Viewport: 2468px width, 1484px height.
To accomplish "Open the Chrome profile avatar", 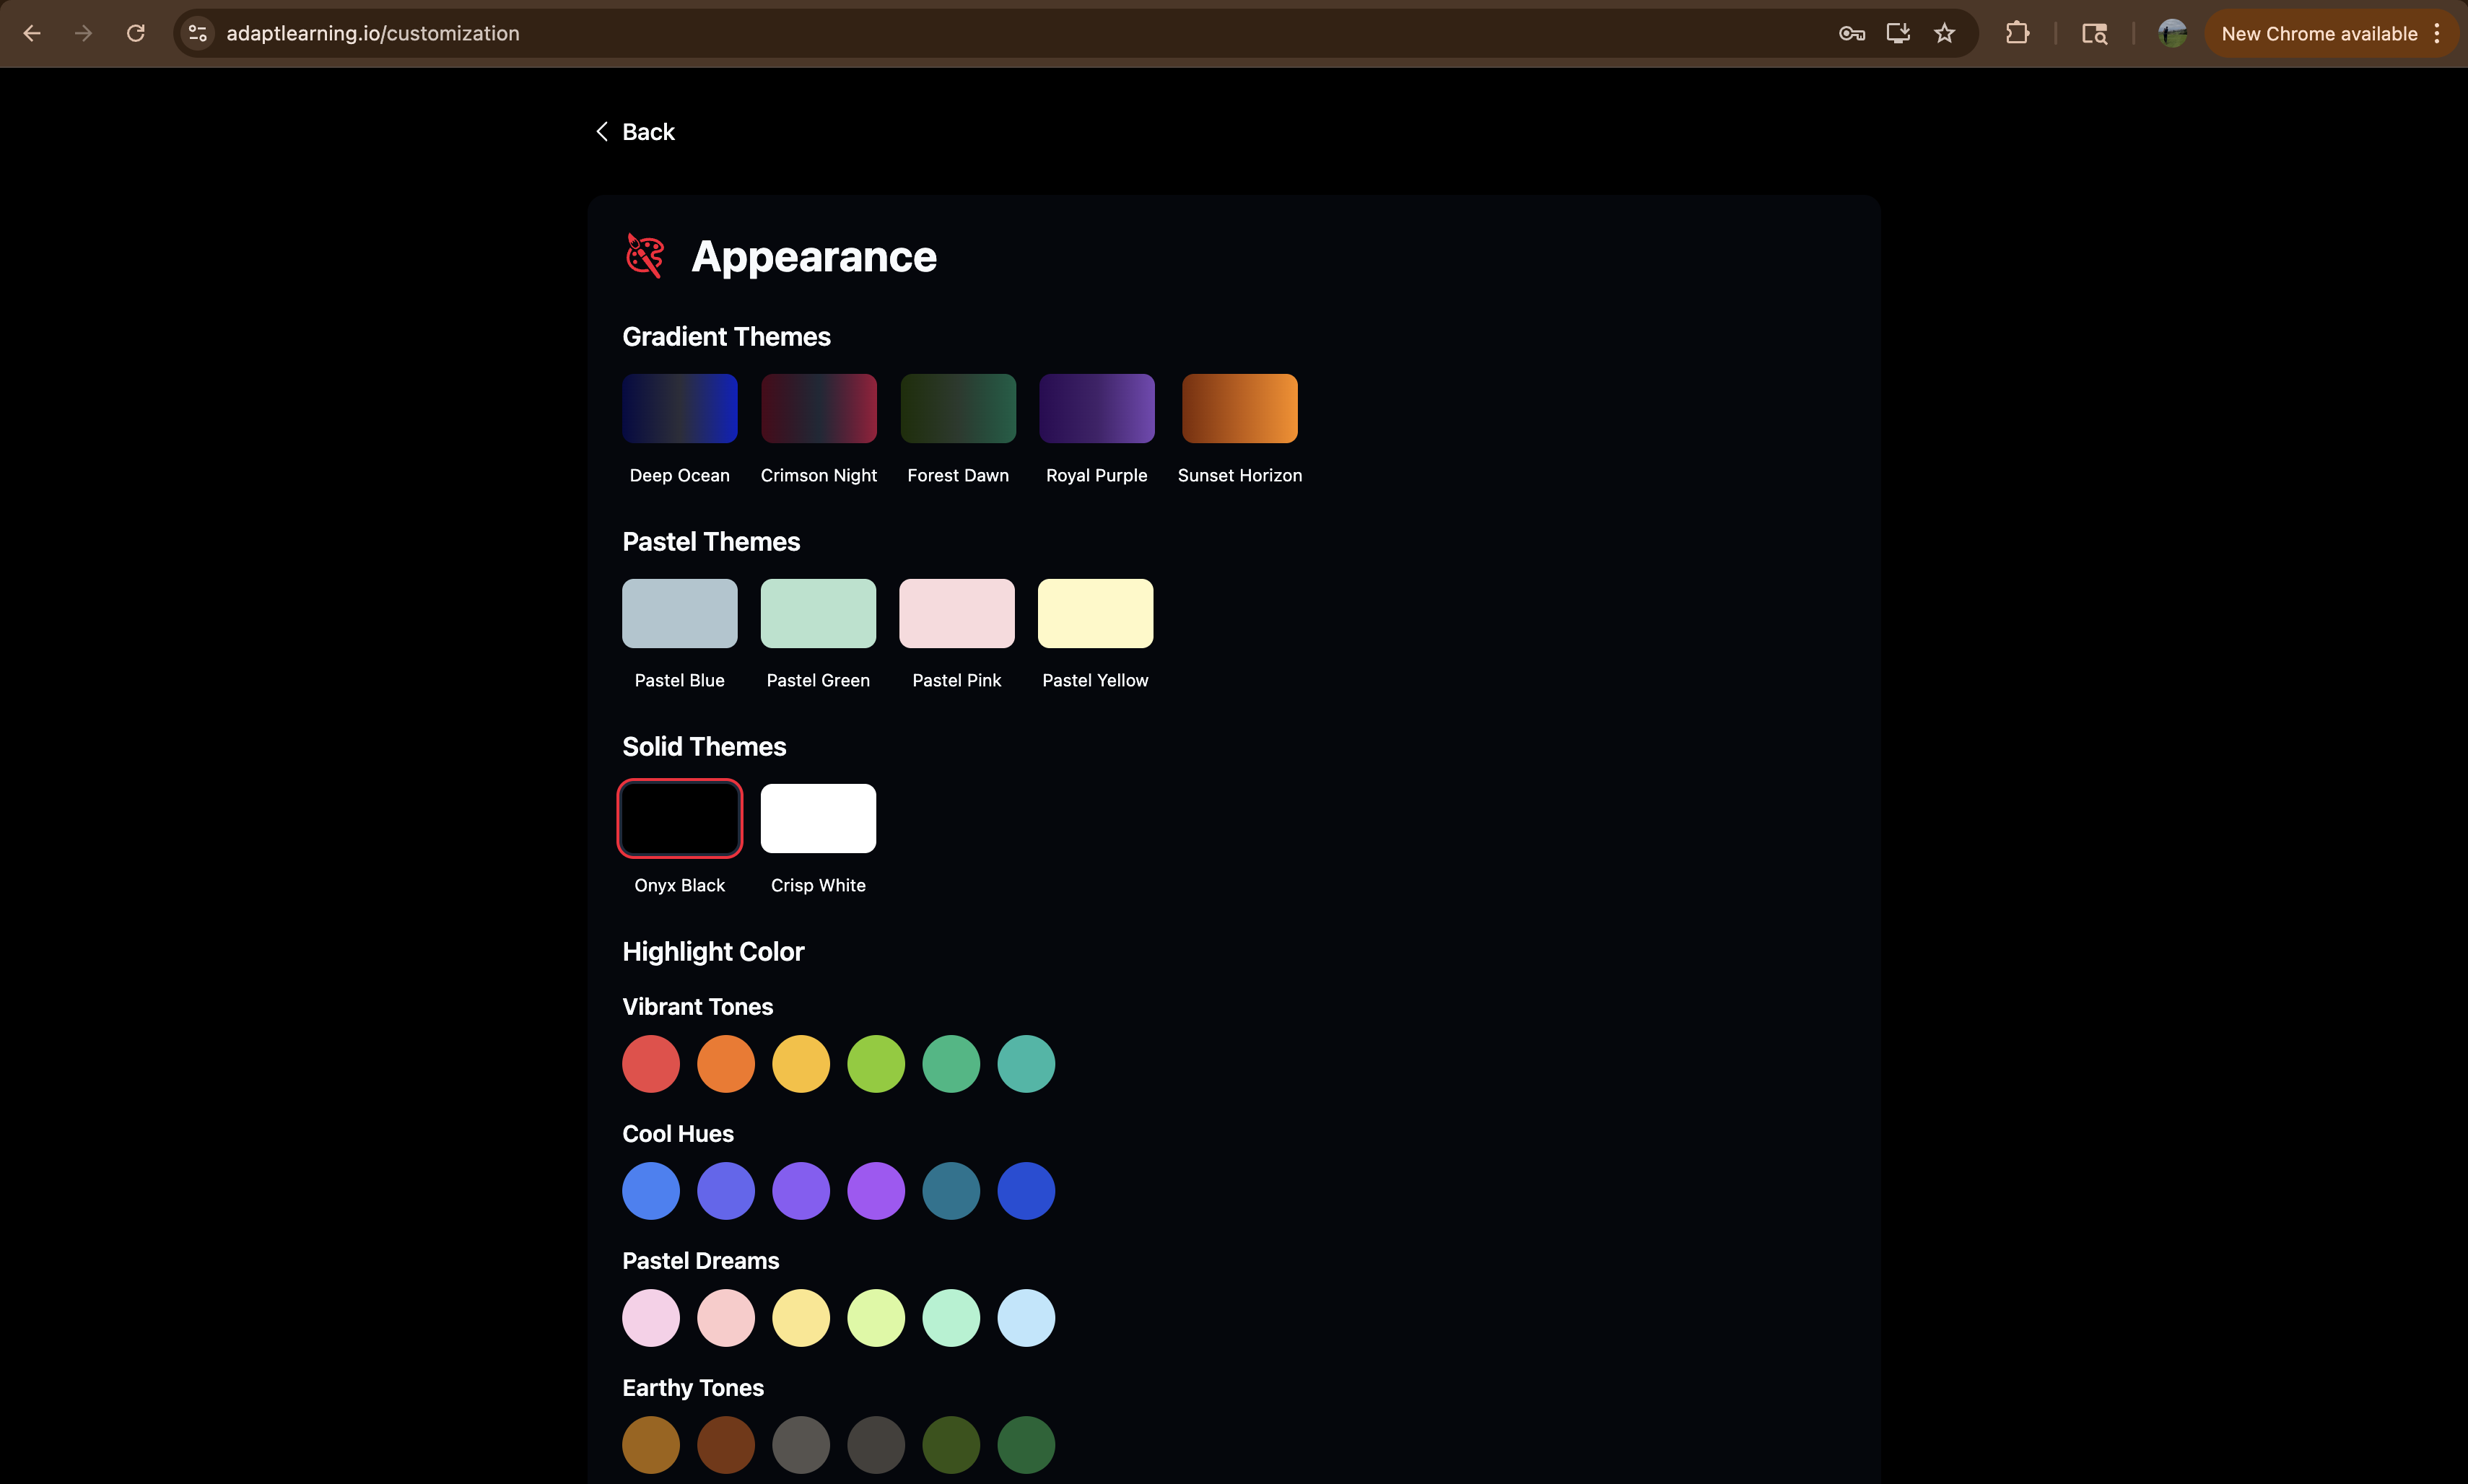I will pos(2171,33).
